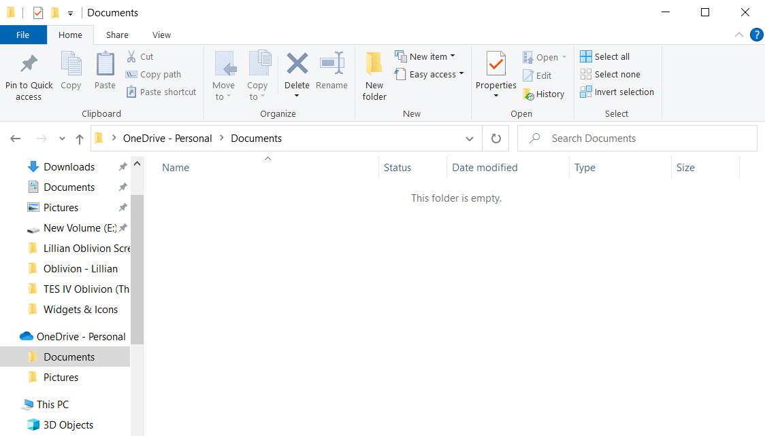Open the Open button dropdown arrow
The image size is (765, 436).
coord(564,57)
